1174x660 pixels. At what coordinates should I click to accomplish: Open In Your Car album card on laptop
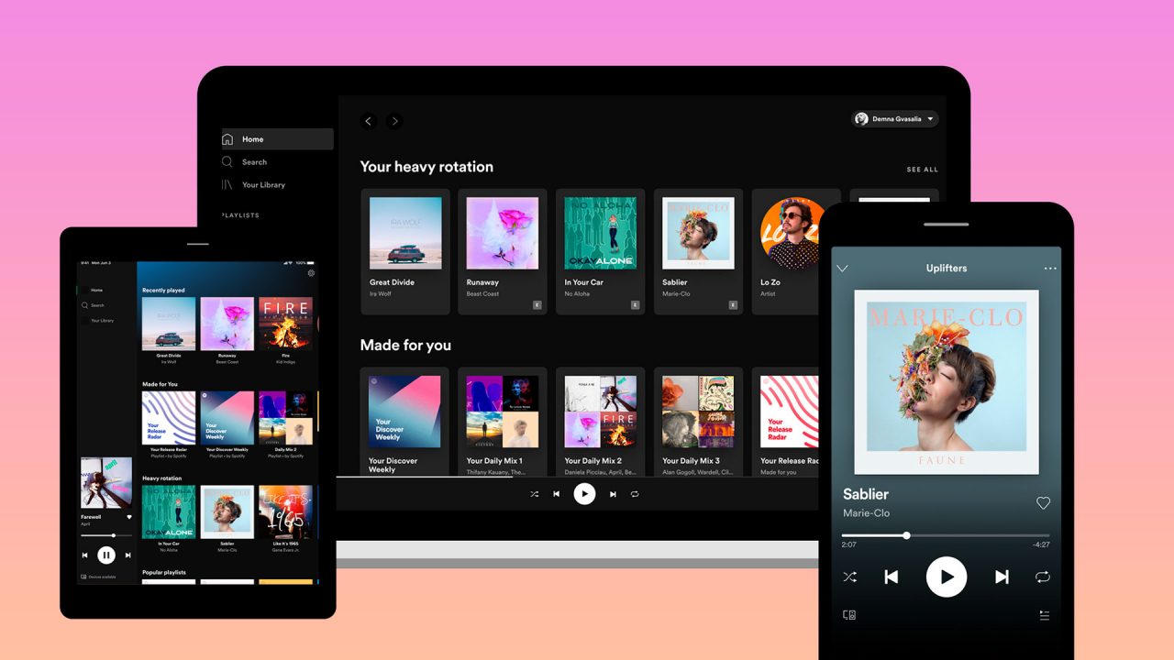point(600,252)
